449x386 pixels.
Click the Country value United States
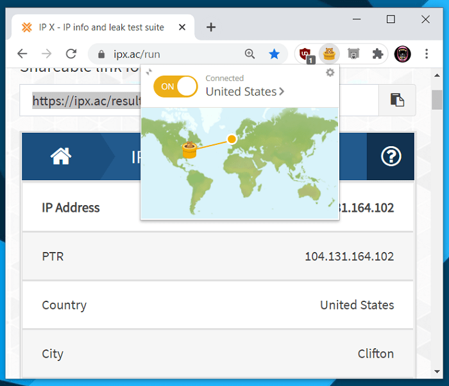tap(357, 305)
